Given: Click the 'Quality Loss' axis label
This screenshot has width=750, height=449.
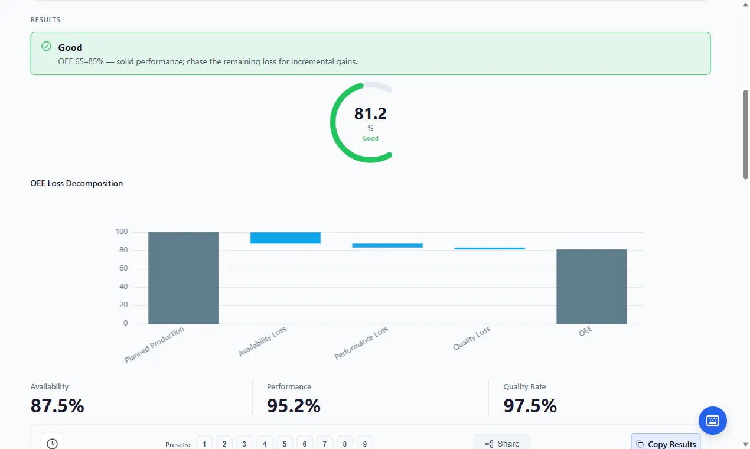Looking at the screenshot, I should [472, 339].
